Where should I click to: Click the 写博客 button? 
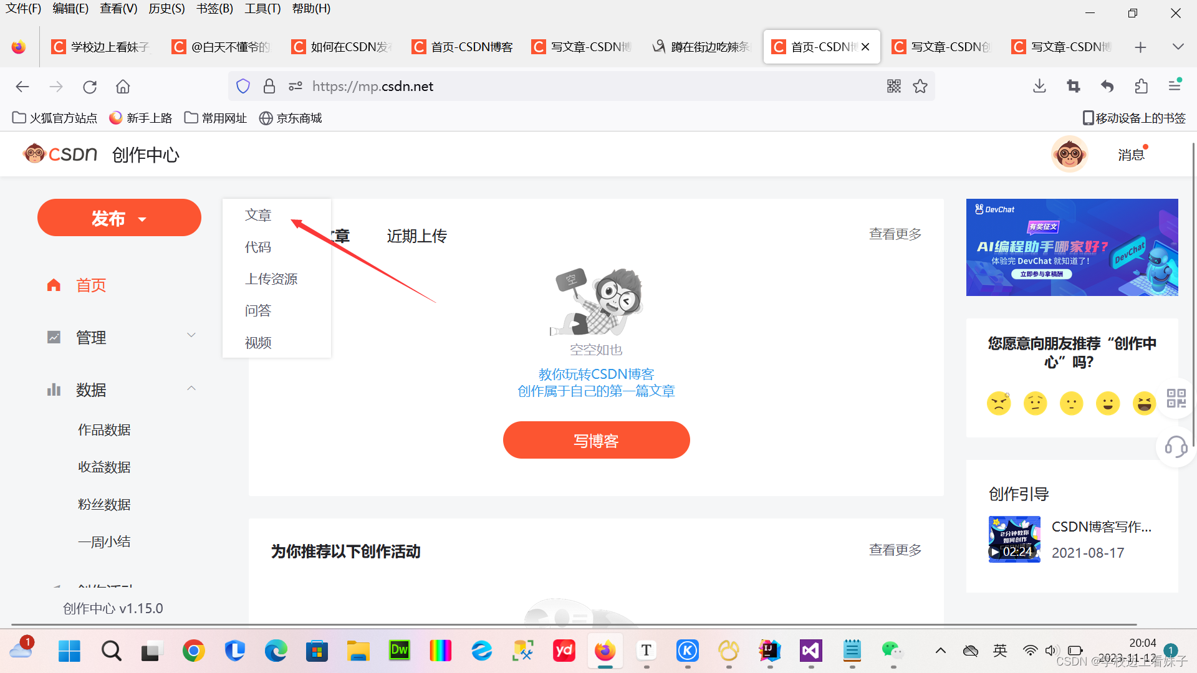pos(596,440)
